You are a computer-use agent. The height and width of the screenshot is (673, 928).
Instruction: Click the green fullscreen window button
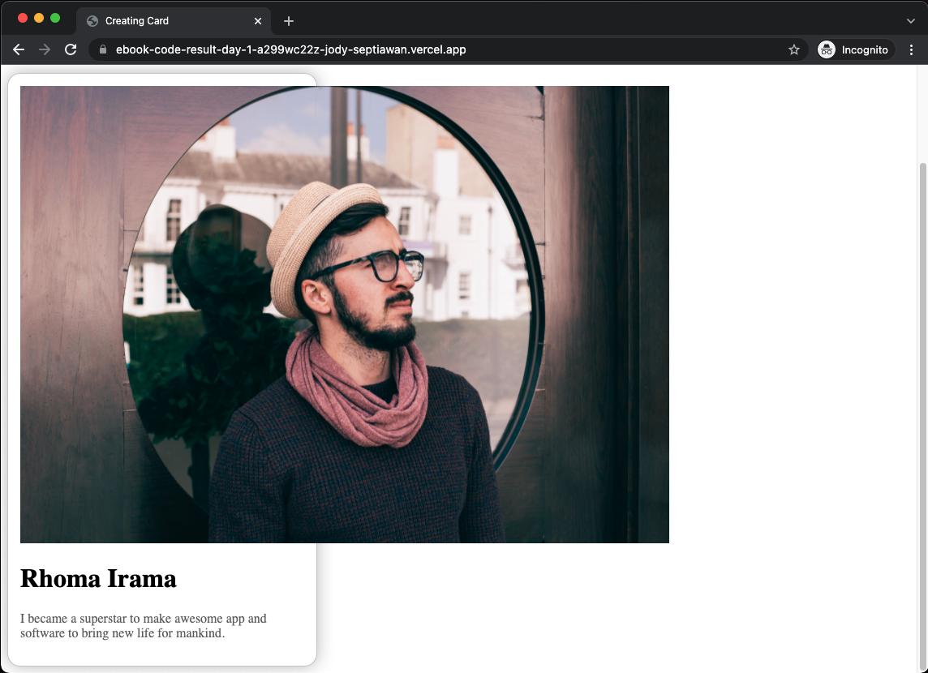click(x=55, y=18)
